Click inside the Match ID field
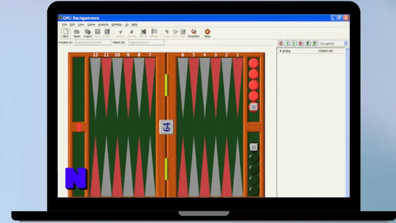This screenshot has height=223, width=396. (147, 43)
